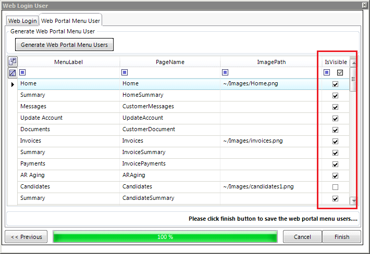Select the AR Aging cell
Image resolution: width=370 pixels, height=254 pixels.
pos(68,175)
